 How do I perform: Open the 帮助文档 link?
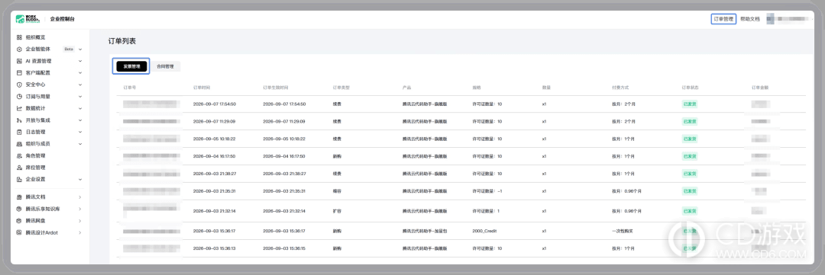click(750, 19)
